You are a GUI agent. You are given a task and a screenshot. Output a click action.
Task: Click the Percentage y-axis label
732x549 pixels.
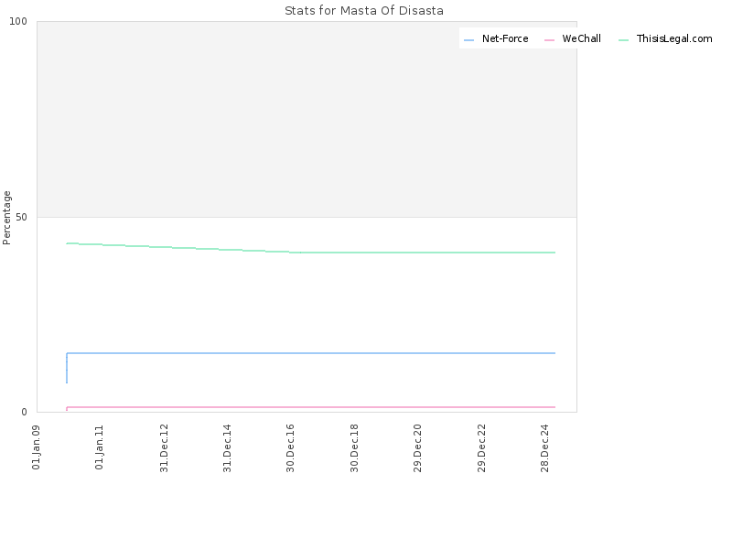click(6, 218)
